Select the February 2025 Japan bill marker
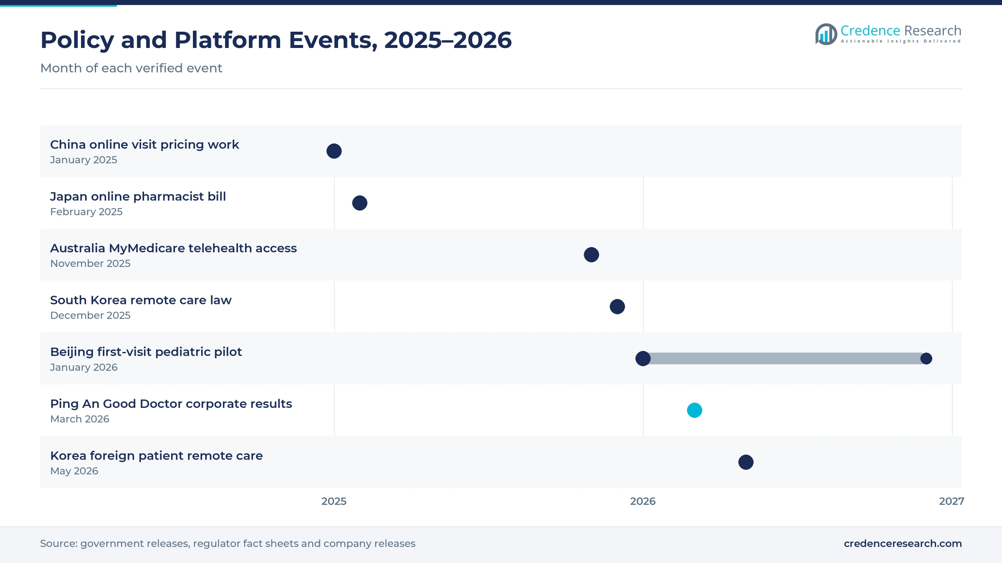1002x563 pixels. click(x=359, y=203)
